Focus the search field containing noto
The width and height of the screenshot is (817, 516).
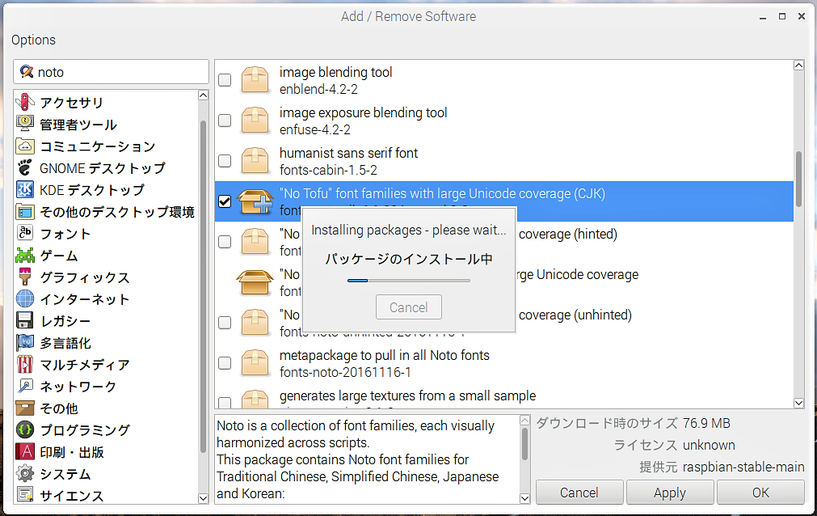(x=111, y=72)
